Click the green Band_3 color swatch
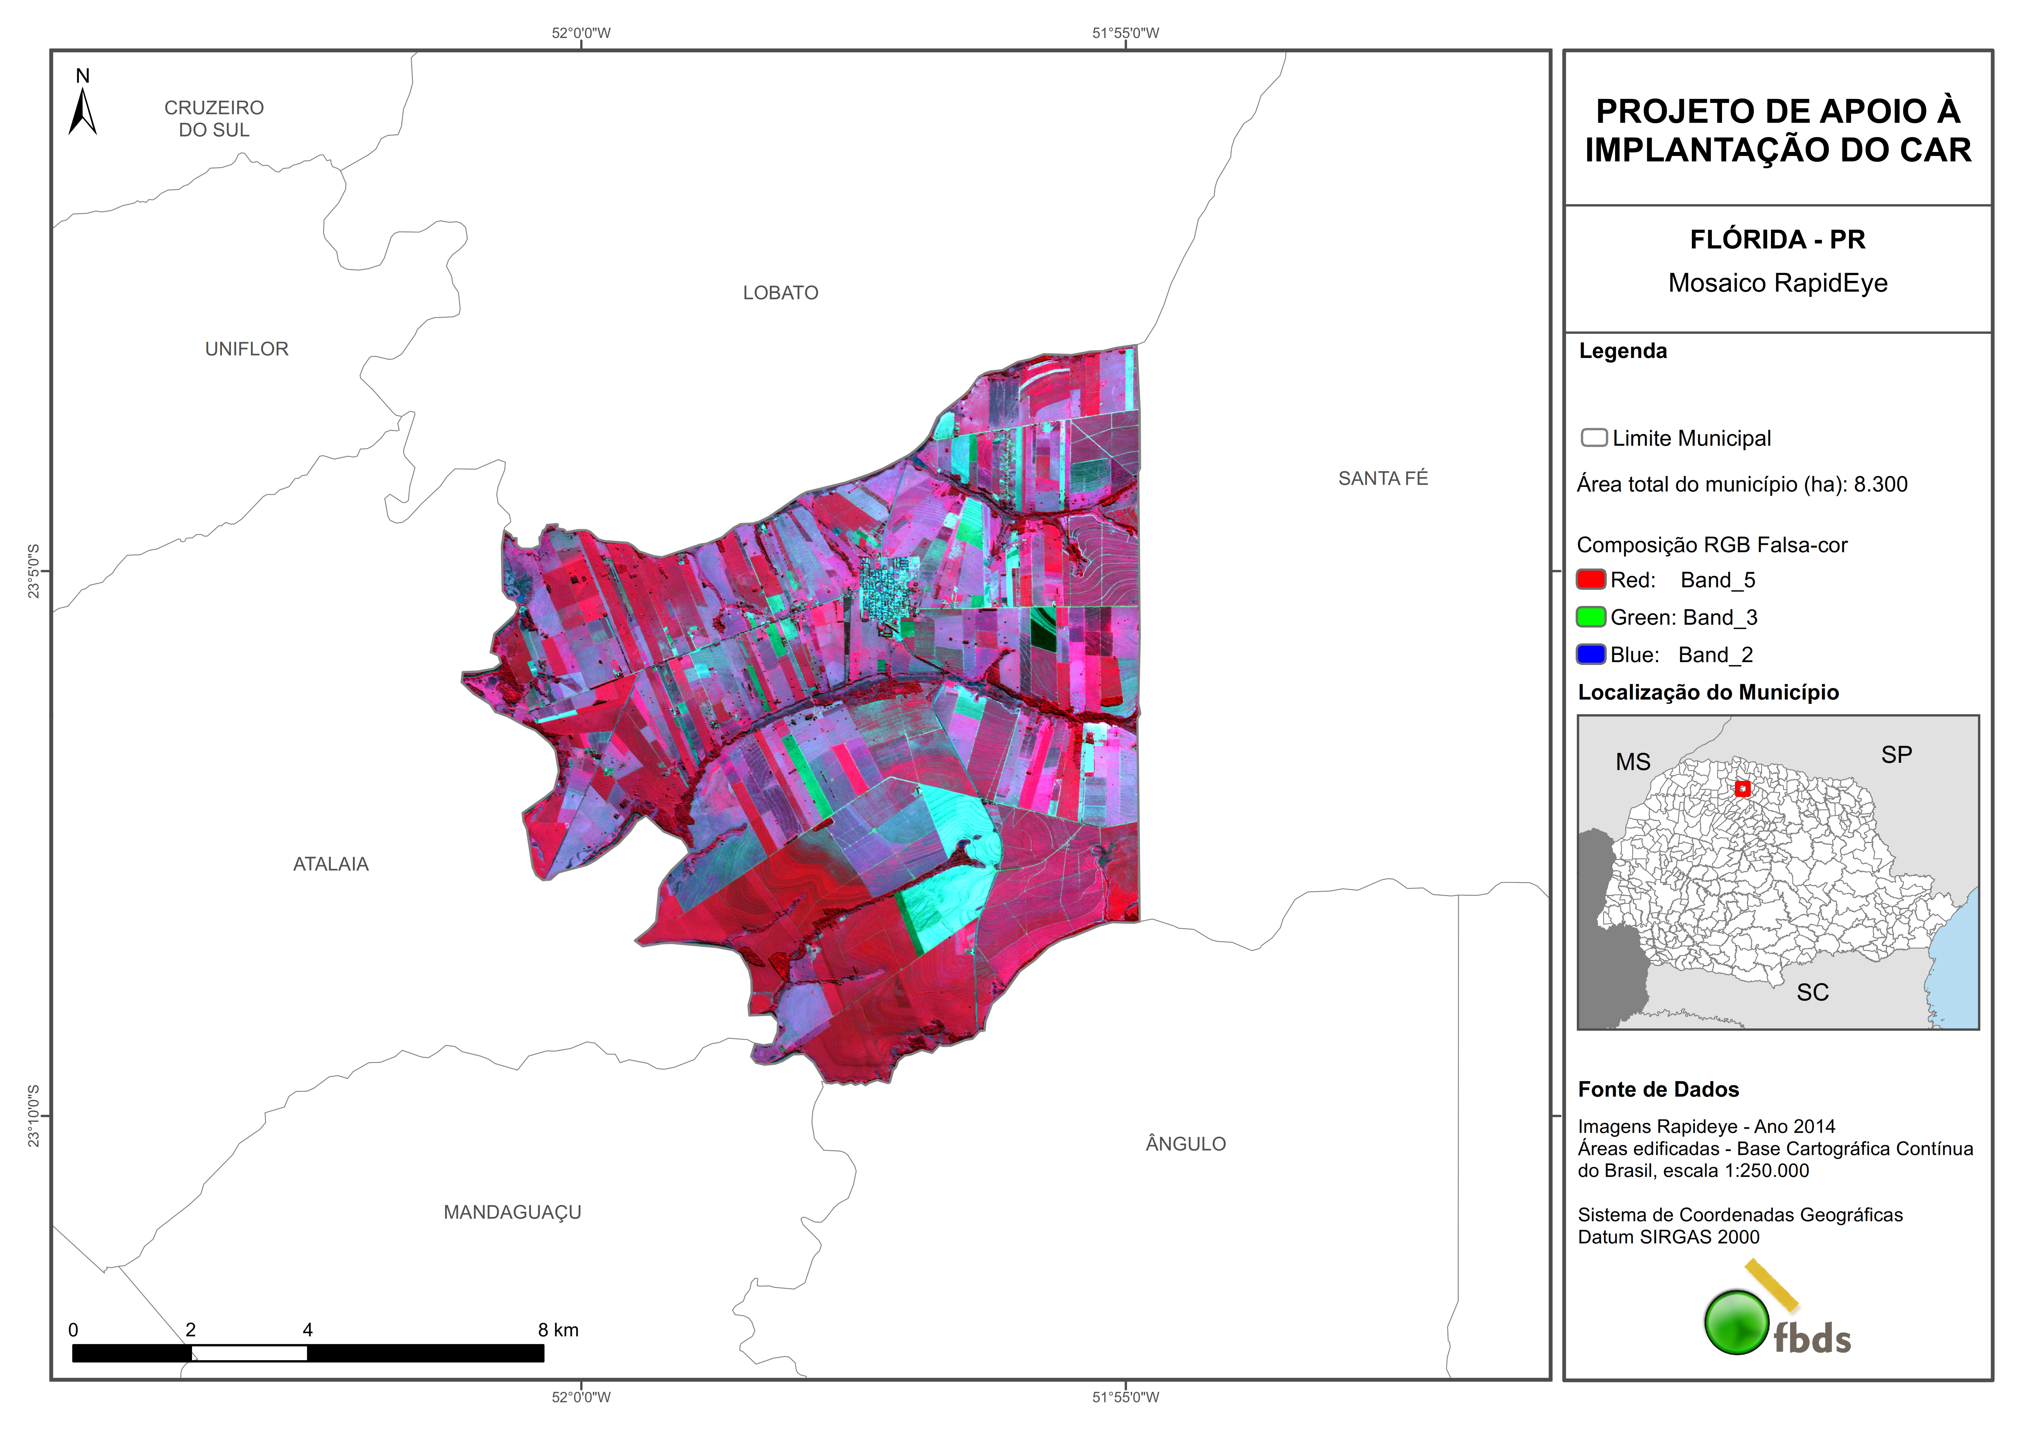This screenshot has width=2020, height=1429. [1591, 617]
